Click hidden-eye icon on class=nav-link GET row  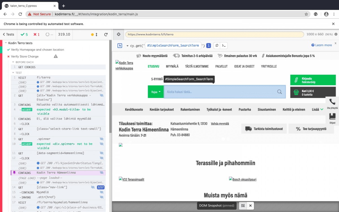point(93,187)
